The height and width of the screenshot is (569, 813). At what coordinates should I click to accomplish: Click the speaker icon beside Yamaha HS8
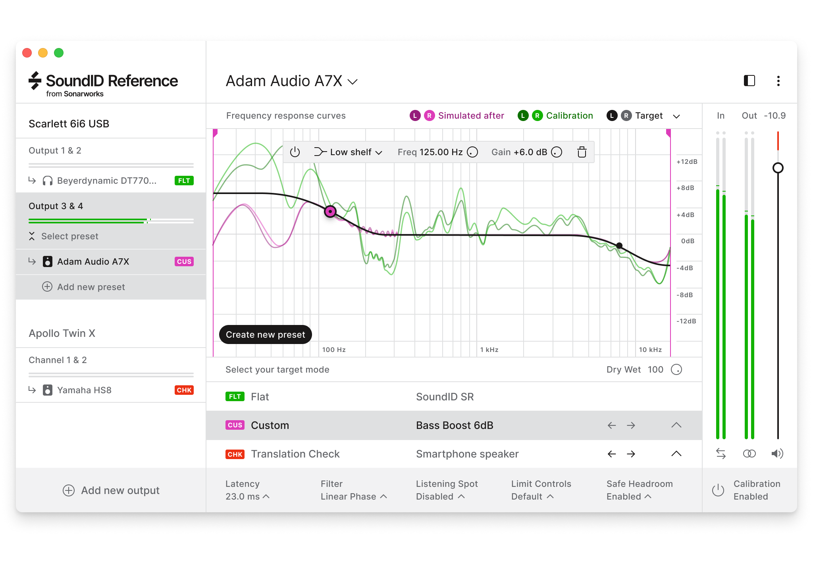point(48,390)
